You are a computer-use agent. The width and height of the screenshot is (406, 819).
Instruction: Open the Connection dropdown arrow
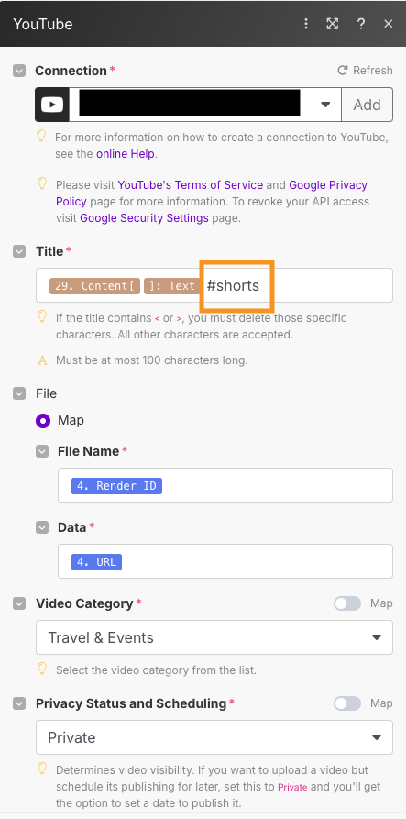(x=325, y=105)
